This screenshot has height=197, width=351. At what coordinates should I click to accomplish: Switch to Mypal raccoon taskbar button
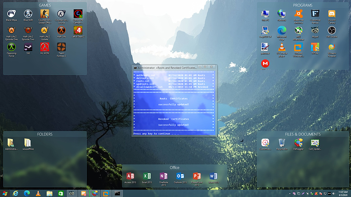(x=72, y=193)
